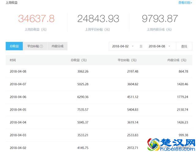Click content share value 1420.46

183,84
